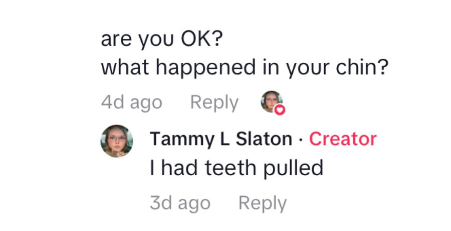451x231 pixels.
Task: Click the pink Creator label
Action: [342, 139]
